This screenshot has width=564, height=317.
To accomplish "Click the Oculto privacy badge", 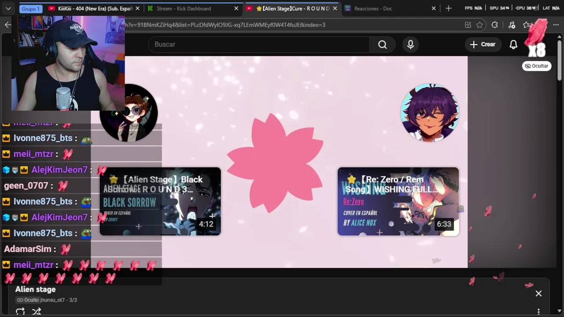I will 28,300.
